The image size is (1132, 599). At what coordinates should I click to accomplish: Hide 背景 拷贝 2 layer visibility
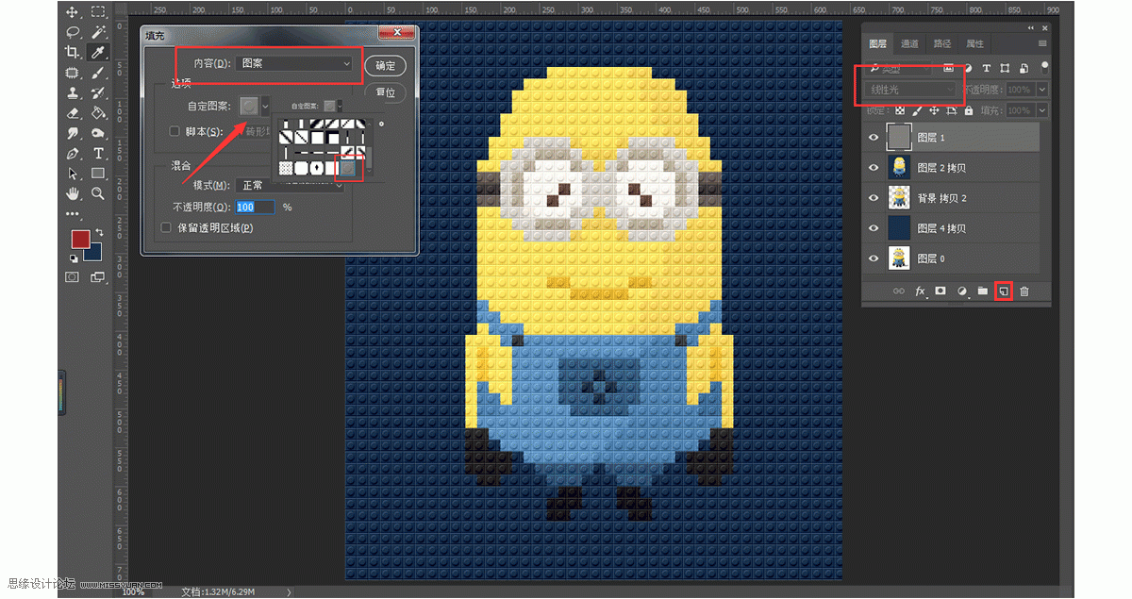(874, 198)
